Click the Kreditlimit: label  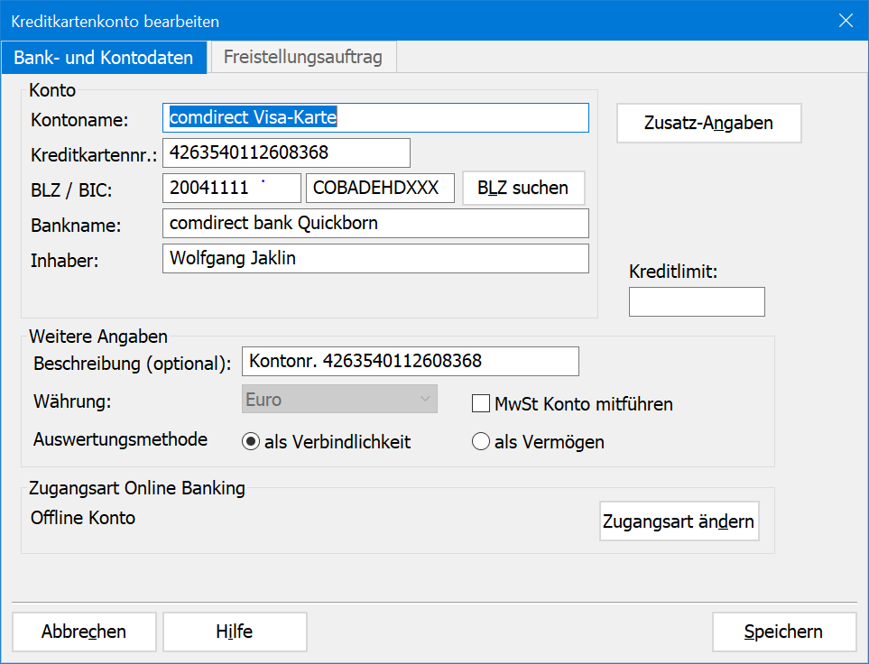[x=673, y=272]
